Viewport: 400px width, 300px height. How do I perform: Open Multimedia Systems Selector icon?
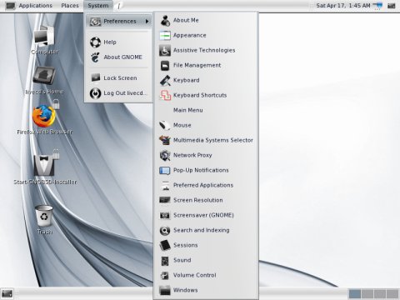[165, 140]
